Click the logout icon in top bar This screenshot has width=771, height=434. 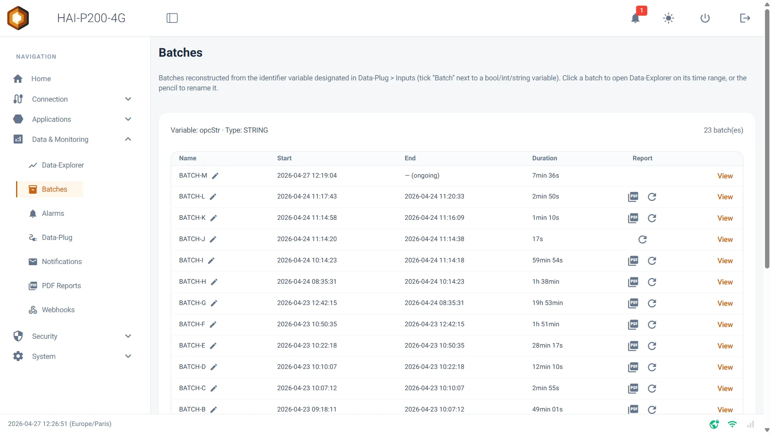tap(744, 18)
